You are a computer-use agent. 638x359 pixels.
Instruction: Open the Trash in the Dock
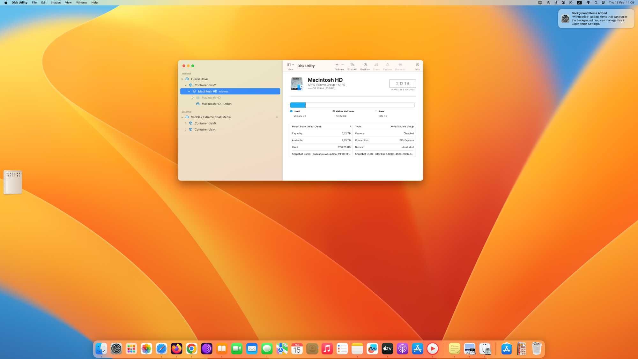[x=537, y=349]
